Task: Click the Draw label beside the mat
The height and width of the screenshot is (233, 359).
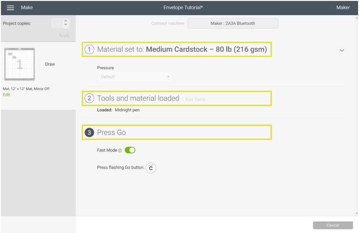Action: coord(50,64)
